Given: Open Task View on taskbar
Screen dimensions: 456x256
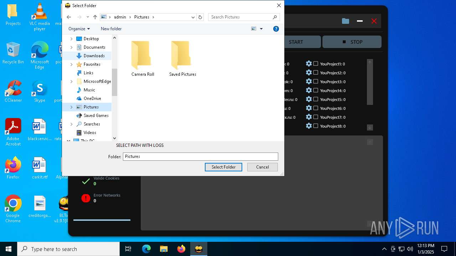Looking at the screenshot, I should 128,249.
